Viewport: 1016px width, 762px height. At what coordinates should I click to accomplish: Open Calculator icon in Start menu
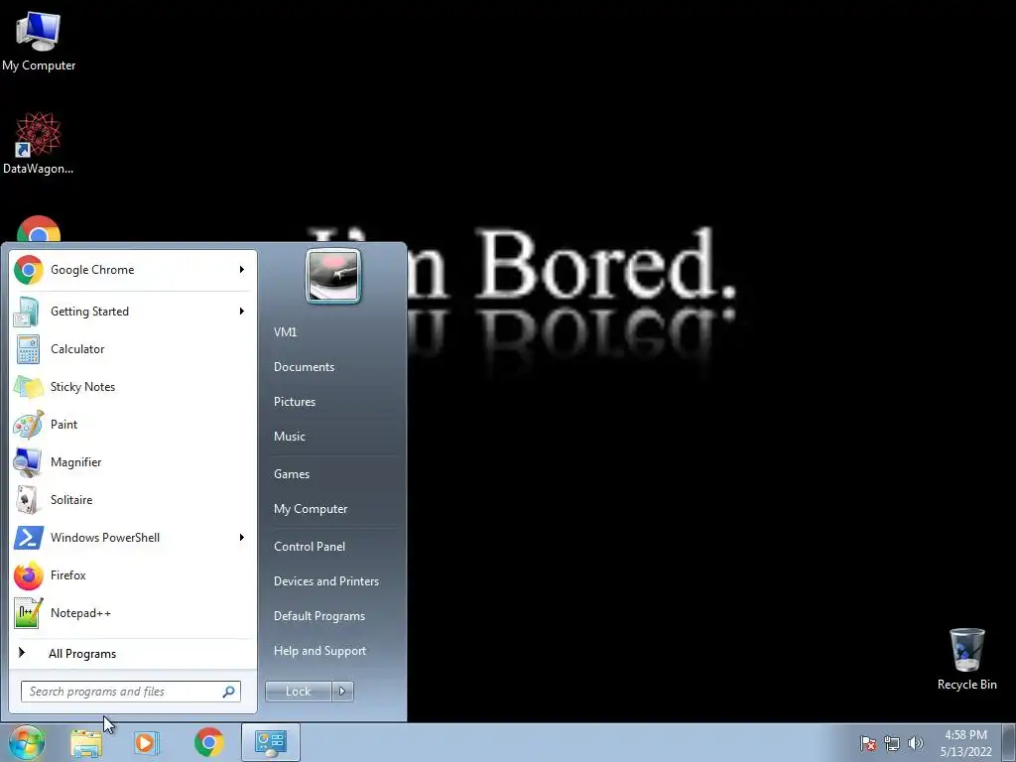[28, 349]
